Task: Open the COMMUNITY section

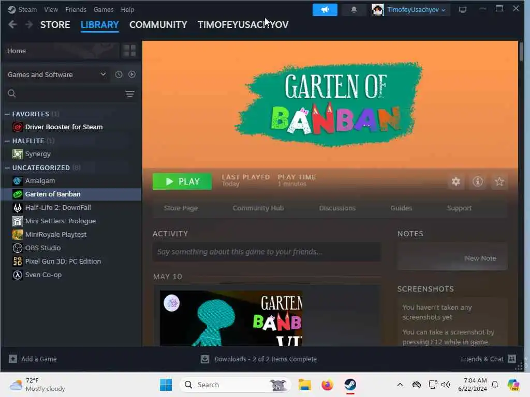Action: click(158, 25)
